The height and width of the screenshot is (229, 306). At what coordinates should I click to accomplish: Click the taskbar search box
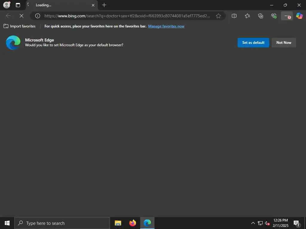pyautogui.click(x=62, y=223)
